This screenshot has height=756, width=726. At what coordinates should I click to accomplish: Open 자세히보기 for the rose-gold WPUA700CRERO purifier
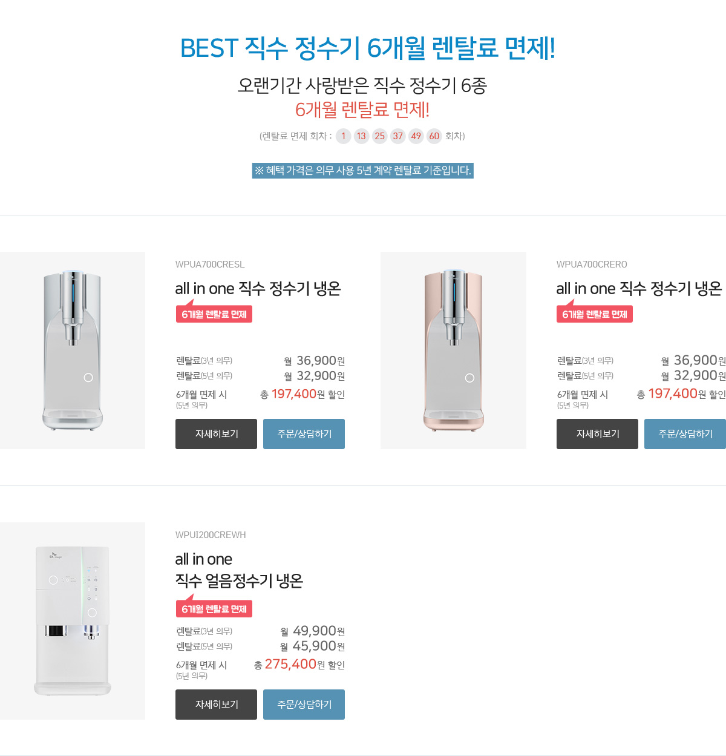597,434
